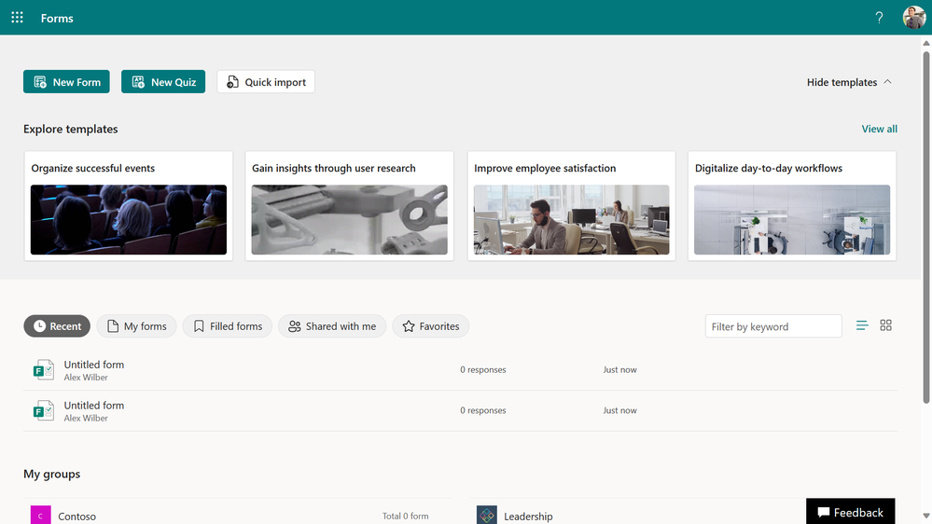Switch to grid tile view layout
932x524 pixels.
point(885,325)
